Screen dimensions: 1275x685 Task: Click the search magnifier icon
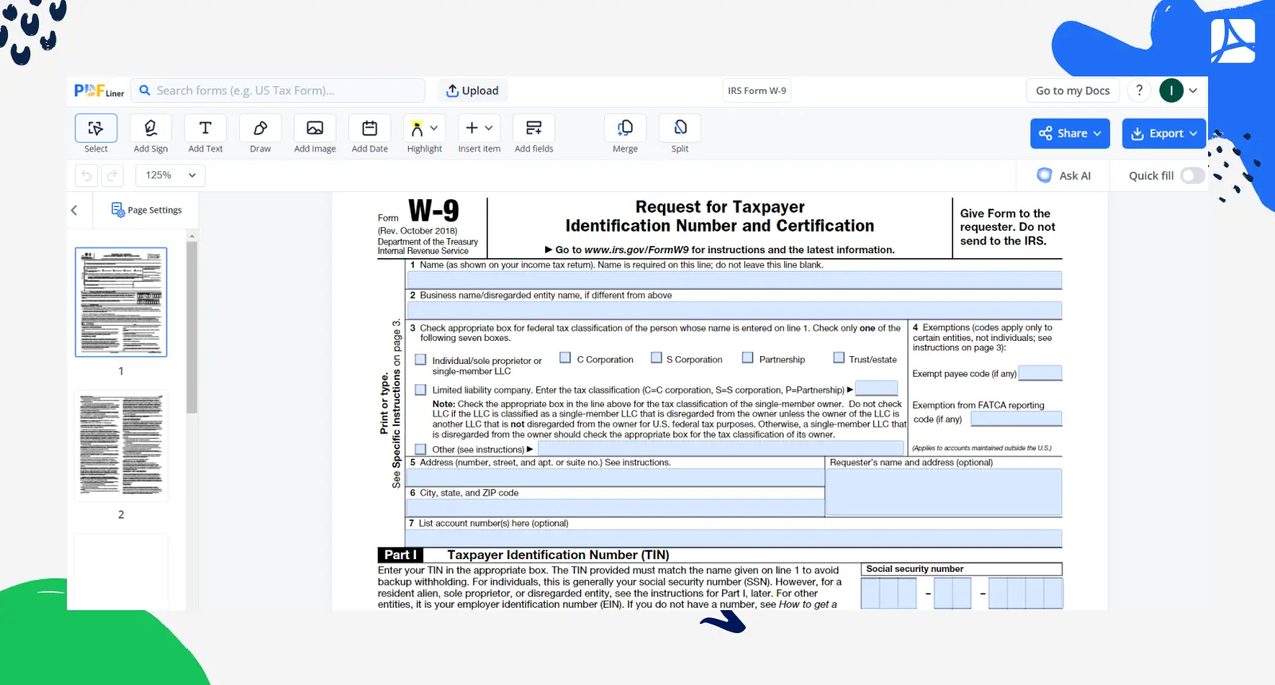(x=145, y=90)
